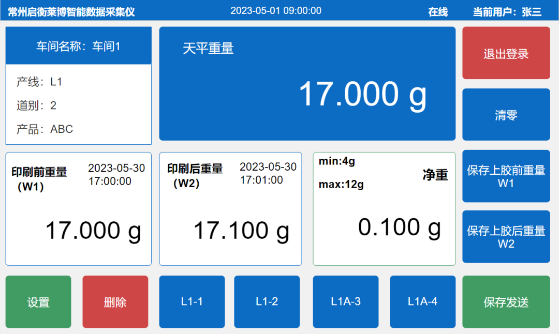
Task: Click the 清零 zero button
Action: [506, 115]
